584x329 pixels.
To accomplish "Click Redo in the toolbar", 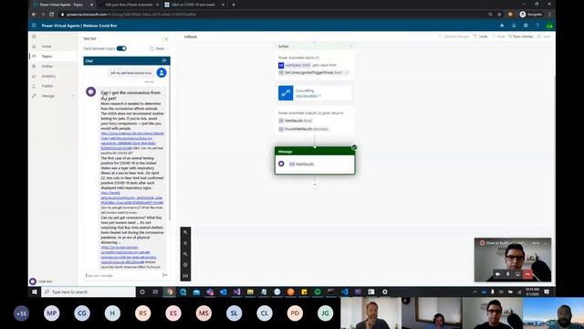I will click(x=498, y=37).
